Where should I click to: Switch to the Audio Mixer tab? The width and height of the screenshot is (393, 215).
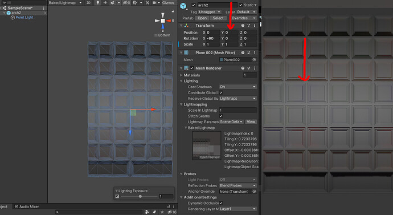click(x=27, y=206)
